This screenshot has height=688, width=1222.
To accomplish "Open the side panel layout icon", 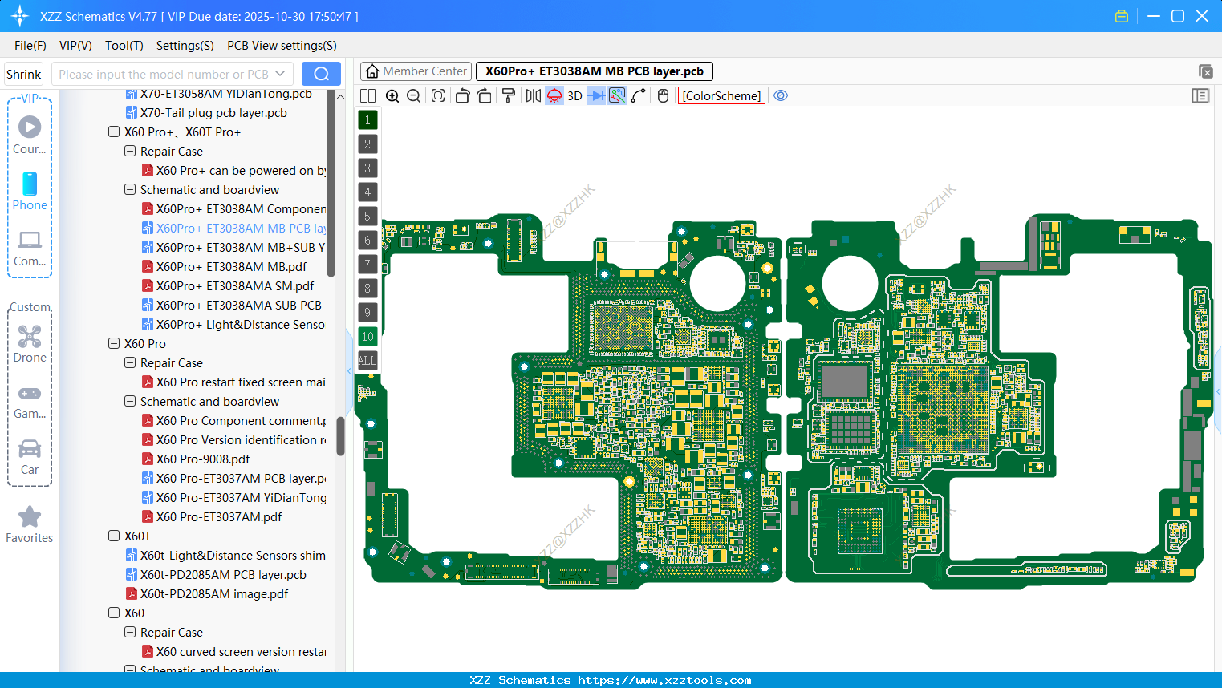I will [x=1200, y=95].
